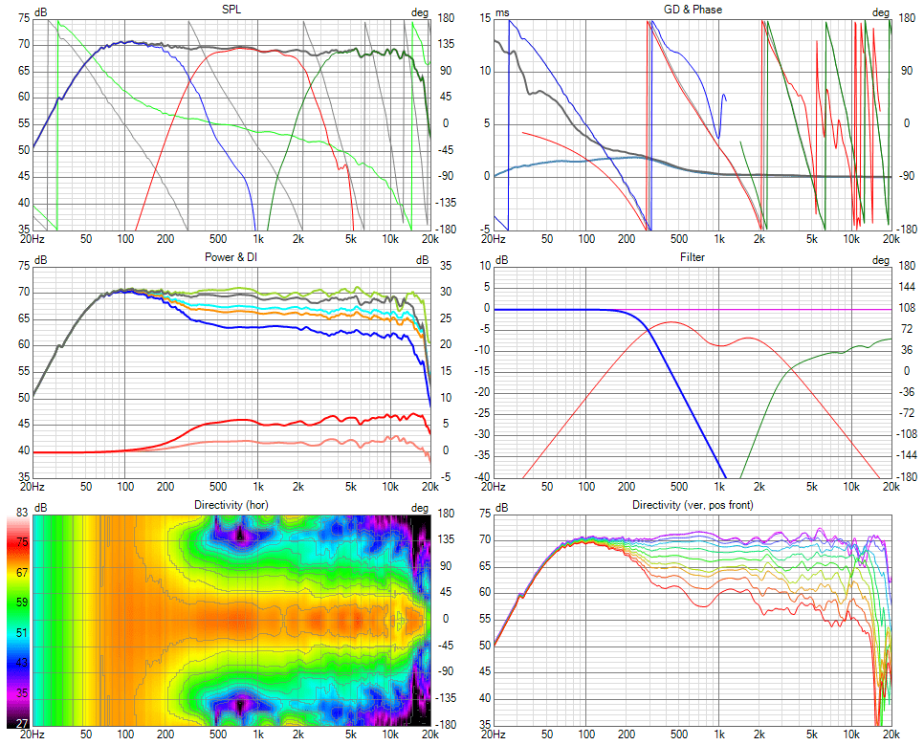This screenshot has width=924, height=745.
Task: Click the "-40" dB tick on the Filter chart
Action: (483, 477)
